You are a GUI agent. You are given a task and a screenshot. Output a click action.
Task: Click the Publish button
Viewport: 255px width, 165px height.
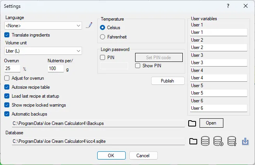coord(168,81)
